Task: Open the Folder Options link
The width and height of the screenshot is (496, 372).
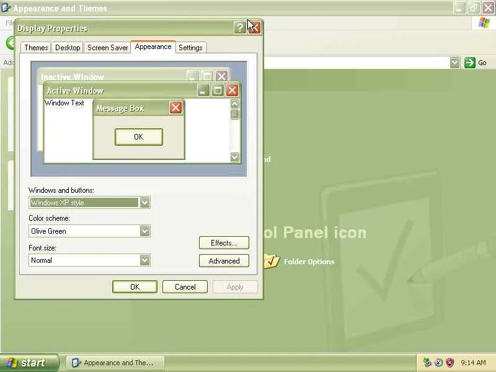Action: pyautogui.click(x=309, y=262)
